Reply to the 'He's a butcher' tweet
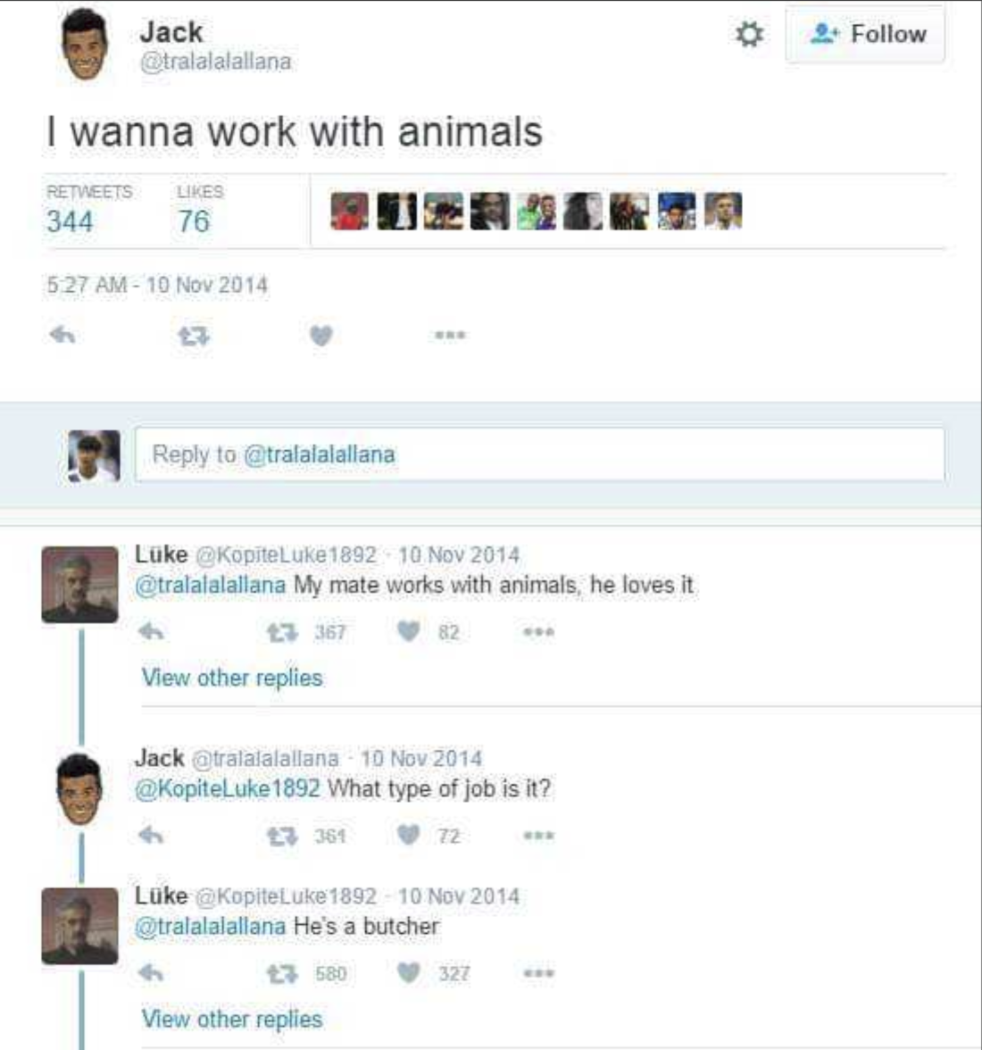Viewport: 982px width, 1050px height. [151, 973]
